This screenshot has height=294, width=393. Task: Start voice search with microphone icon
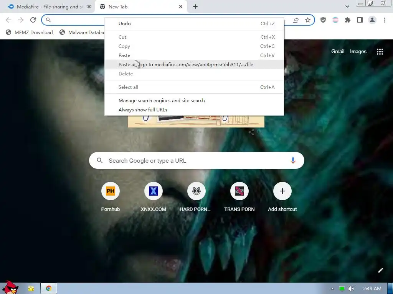coord(293,160)
